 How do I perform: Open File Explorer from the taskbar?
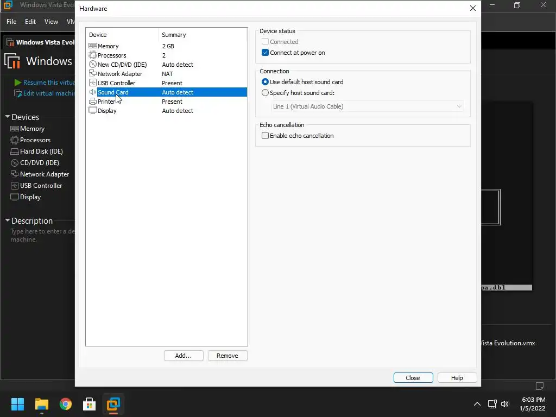[41, 404]
